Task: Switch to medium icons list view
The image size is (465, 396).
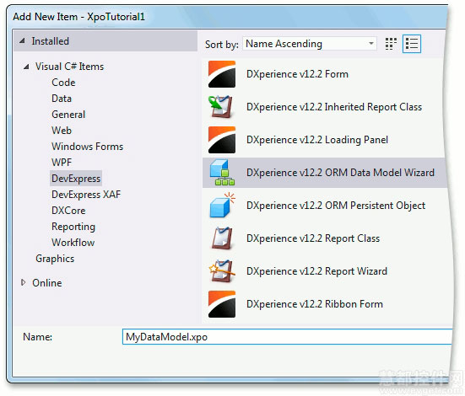Action: click(412, 44)
